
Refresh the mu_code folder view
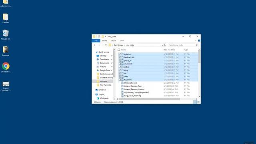[165, 45]
